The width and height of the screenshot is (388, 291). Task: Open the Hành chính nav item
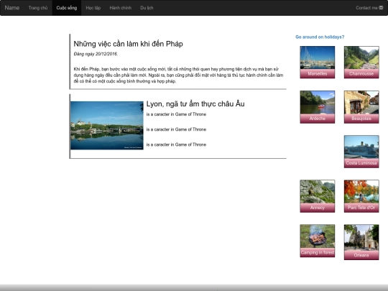point(120,8)
